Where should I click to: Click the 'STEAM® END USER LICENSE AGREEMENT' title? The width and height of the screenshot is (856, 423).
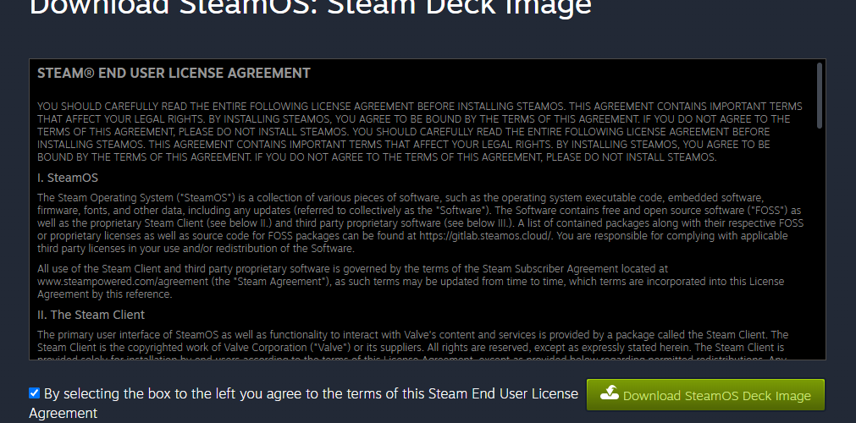click(174, 73)
